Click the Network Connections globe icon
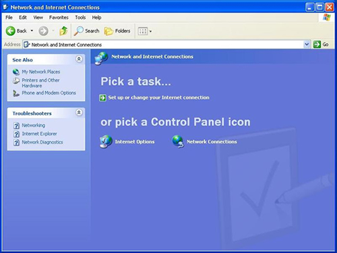The image size is (337, 253). (178, 142)
